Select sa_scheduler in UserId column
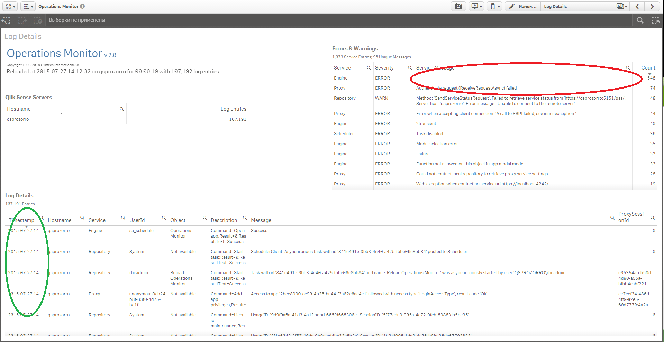664x342 pixels. (x=142, y=231)
